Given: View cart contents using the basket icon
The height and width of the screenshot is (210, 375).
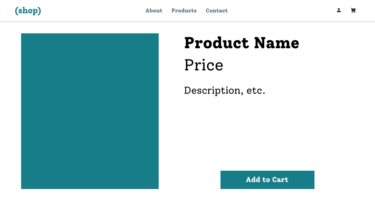Looking at the screenshot, I should [x=353, y=10].
